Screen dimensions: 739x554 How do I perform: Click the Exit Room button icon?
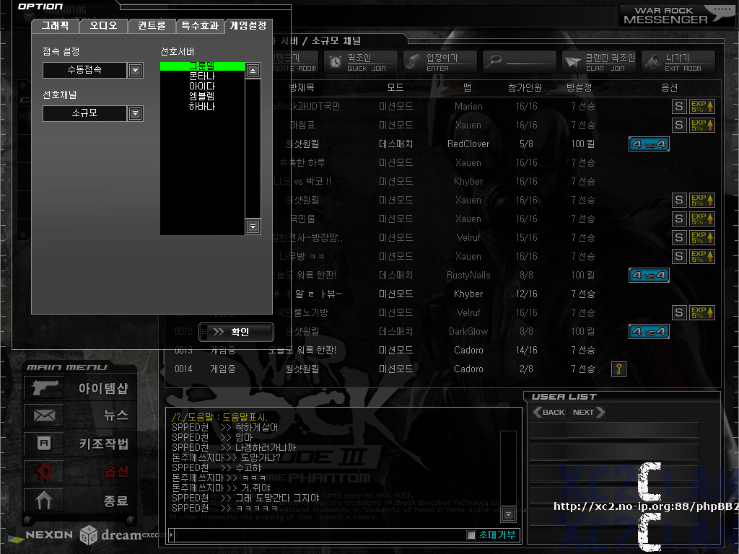652,62
